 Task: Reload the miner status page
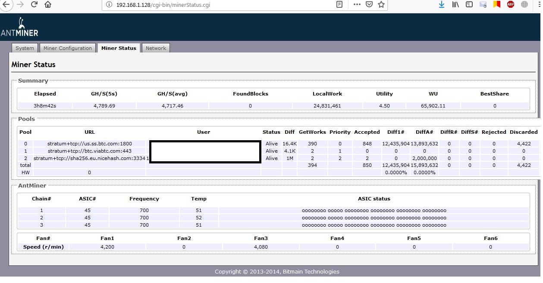pyautogui.click(x=34, y=4)
